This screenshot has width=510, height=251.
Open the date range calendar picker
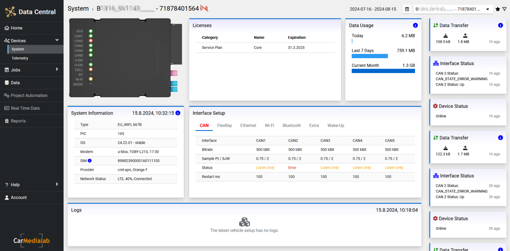407,9
